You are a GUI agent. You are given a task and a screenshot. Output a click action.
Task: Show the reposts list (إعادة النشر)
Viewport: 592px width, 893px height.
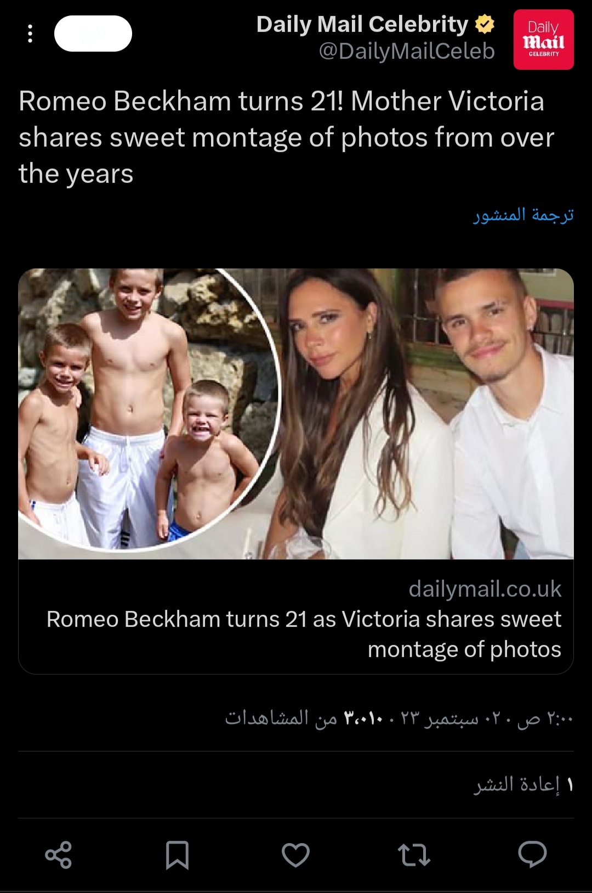click(x=523, y=784)
